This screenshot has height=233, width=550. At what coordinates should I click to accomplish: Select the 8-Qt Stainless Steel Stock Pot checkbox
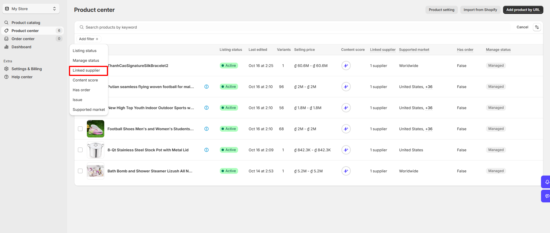click(80, 150)
